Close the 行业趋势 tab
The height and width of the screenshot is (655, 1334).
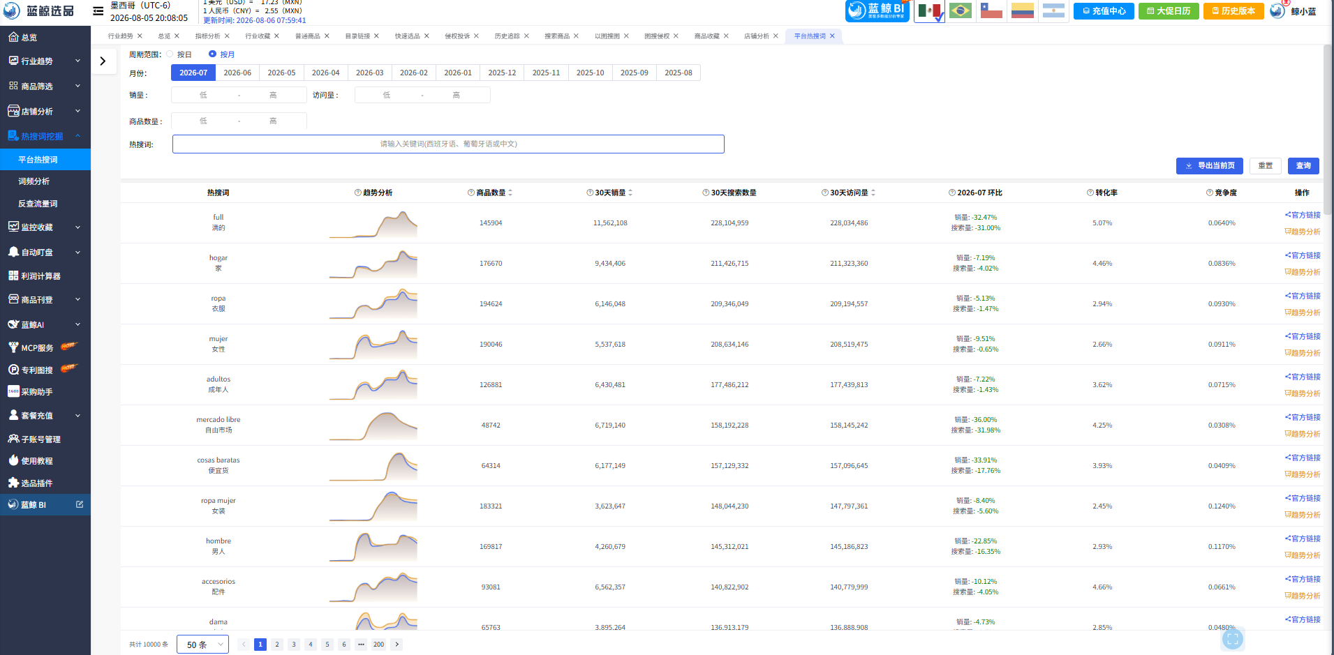140,36
